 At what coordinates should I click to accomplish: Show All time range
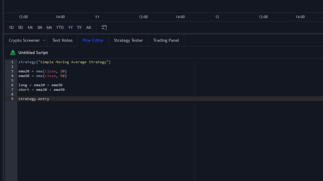tap(89, 28)
